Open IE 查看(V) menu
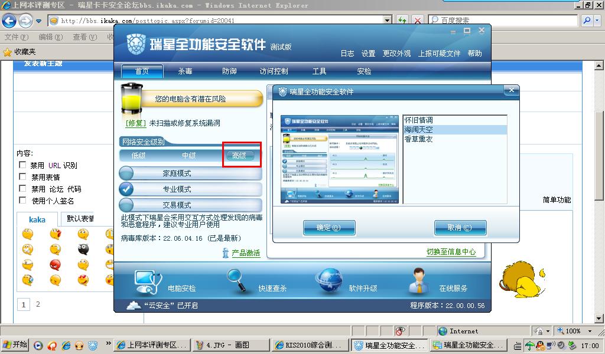Viewport: 605px width, 354px height. 85,37
